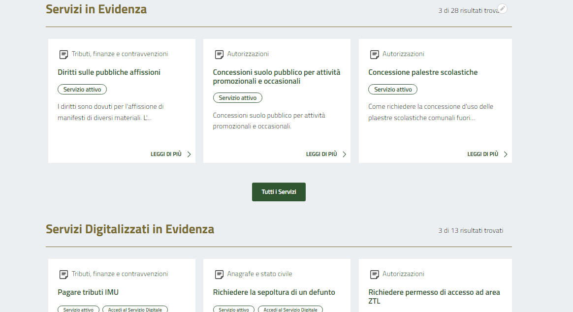573x312 pixels.
Task: Click document icon in Concessione palestre scolastiche card
Action: point(375,54)
